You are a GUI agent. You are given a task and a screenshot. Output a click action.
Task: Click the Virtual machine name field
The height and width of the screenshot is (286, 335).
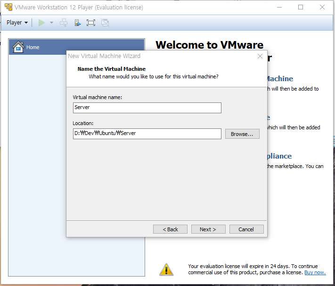[147, 108]
